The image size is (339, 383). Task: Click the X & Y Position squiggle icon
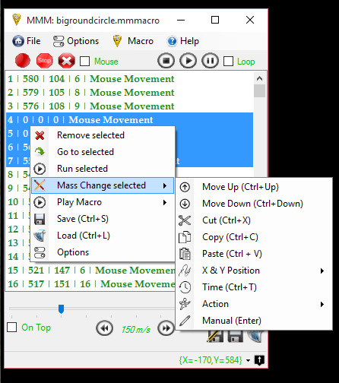(185, 271)
